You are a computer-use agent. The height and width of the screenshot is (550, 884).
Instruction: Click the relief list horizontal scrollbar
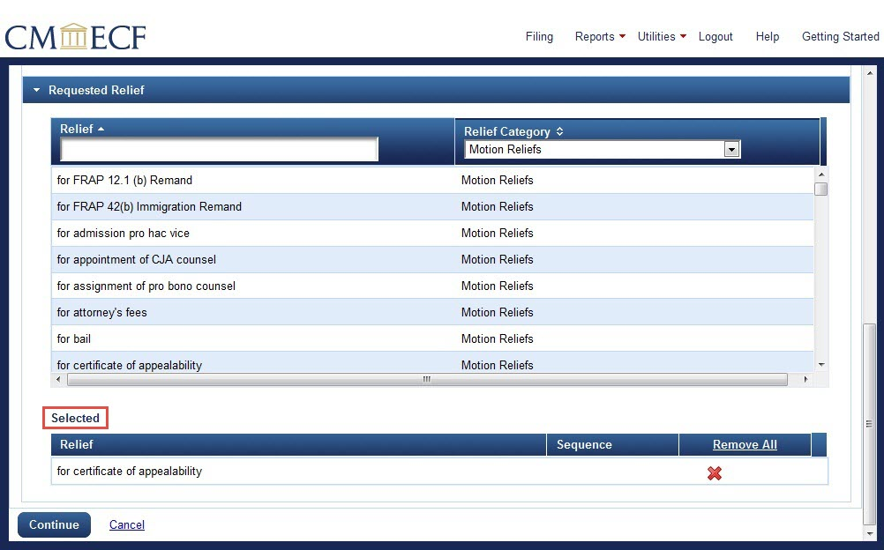[426, 380]
